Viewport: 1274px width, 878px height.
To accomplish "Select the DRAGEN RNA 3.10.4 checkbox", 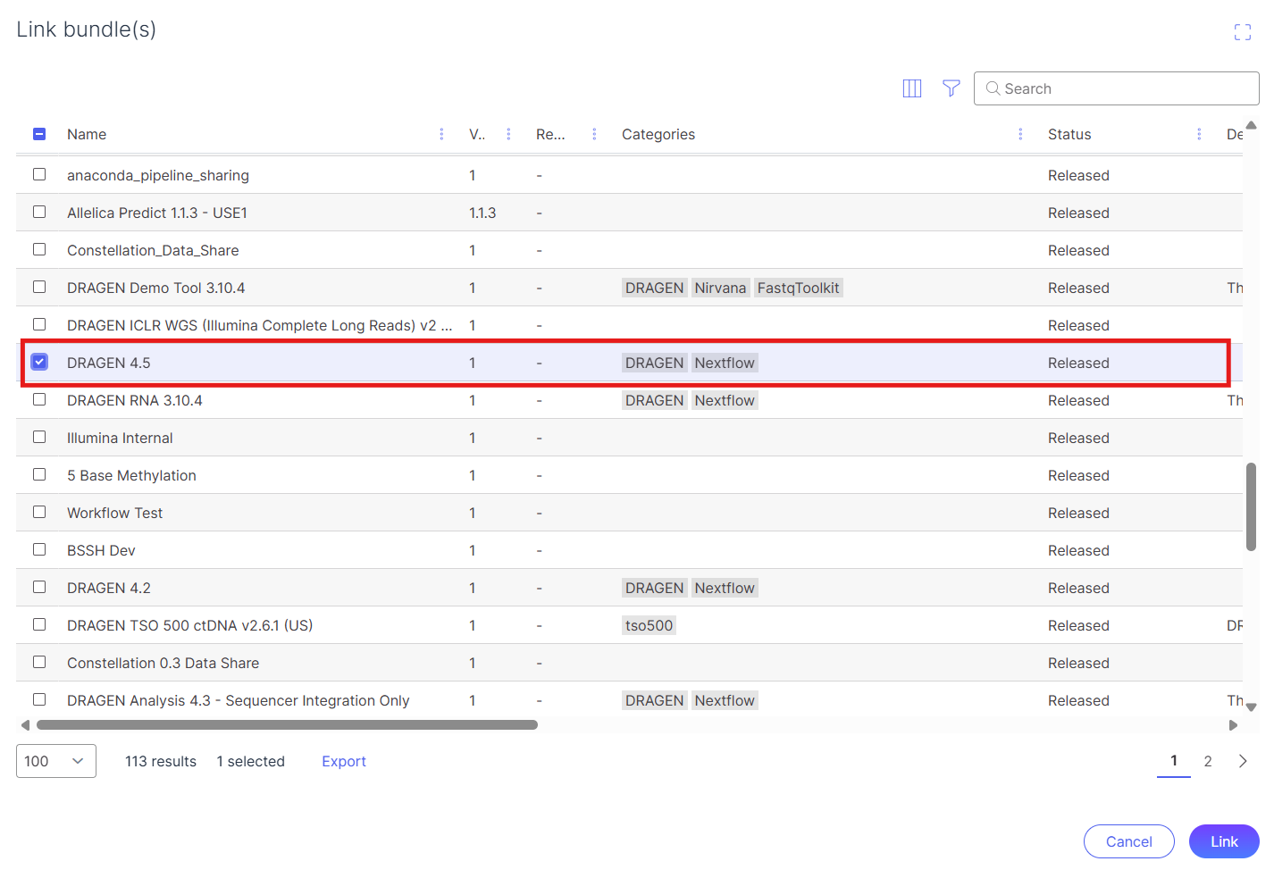I will (39, 399).
